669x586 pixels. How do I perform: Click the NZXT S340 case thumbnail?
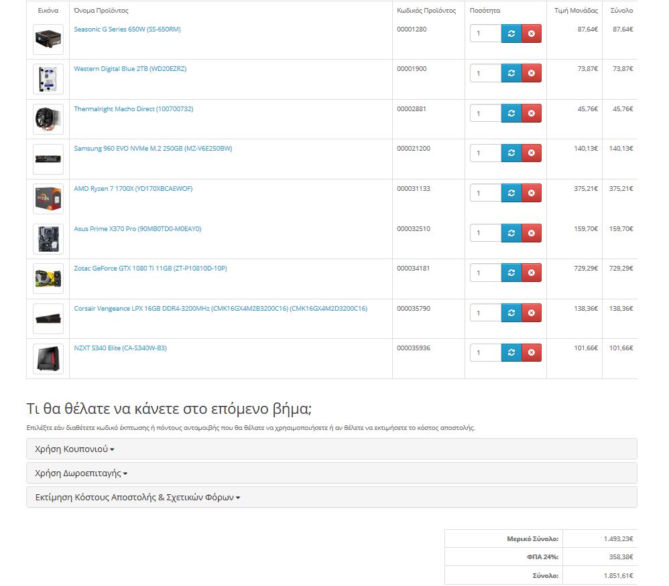[48, 358]
